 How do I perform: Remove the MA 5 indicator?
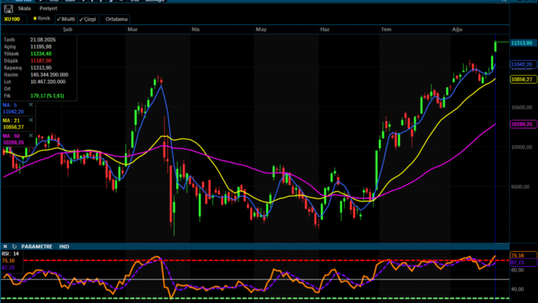click(x=31, y=105)
